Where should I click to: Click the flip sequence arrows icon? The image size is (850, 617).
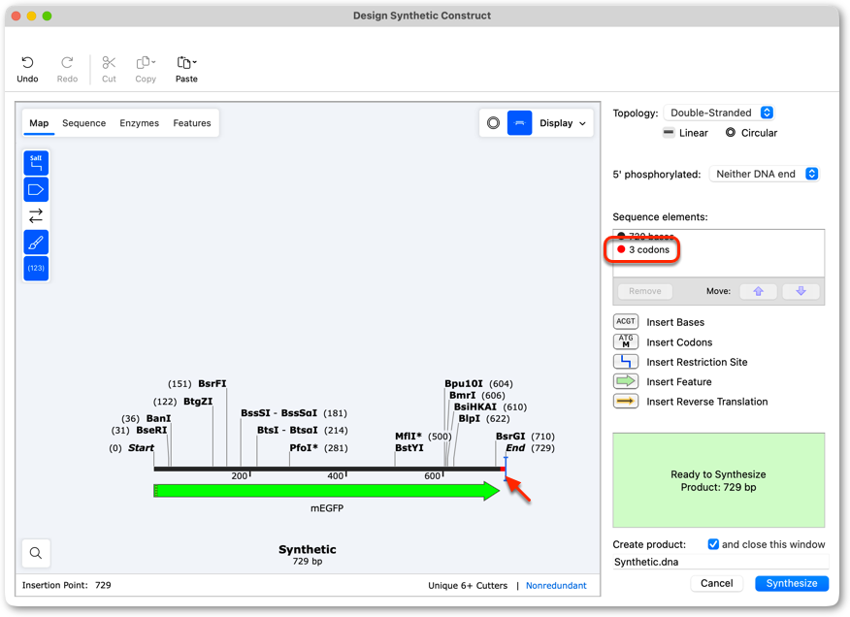36,215
